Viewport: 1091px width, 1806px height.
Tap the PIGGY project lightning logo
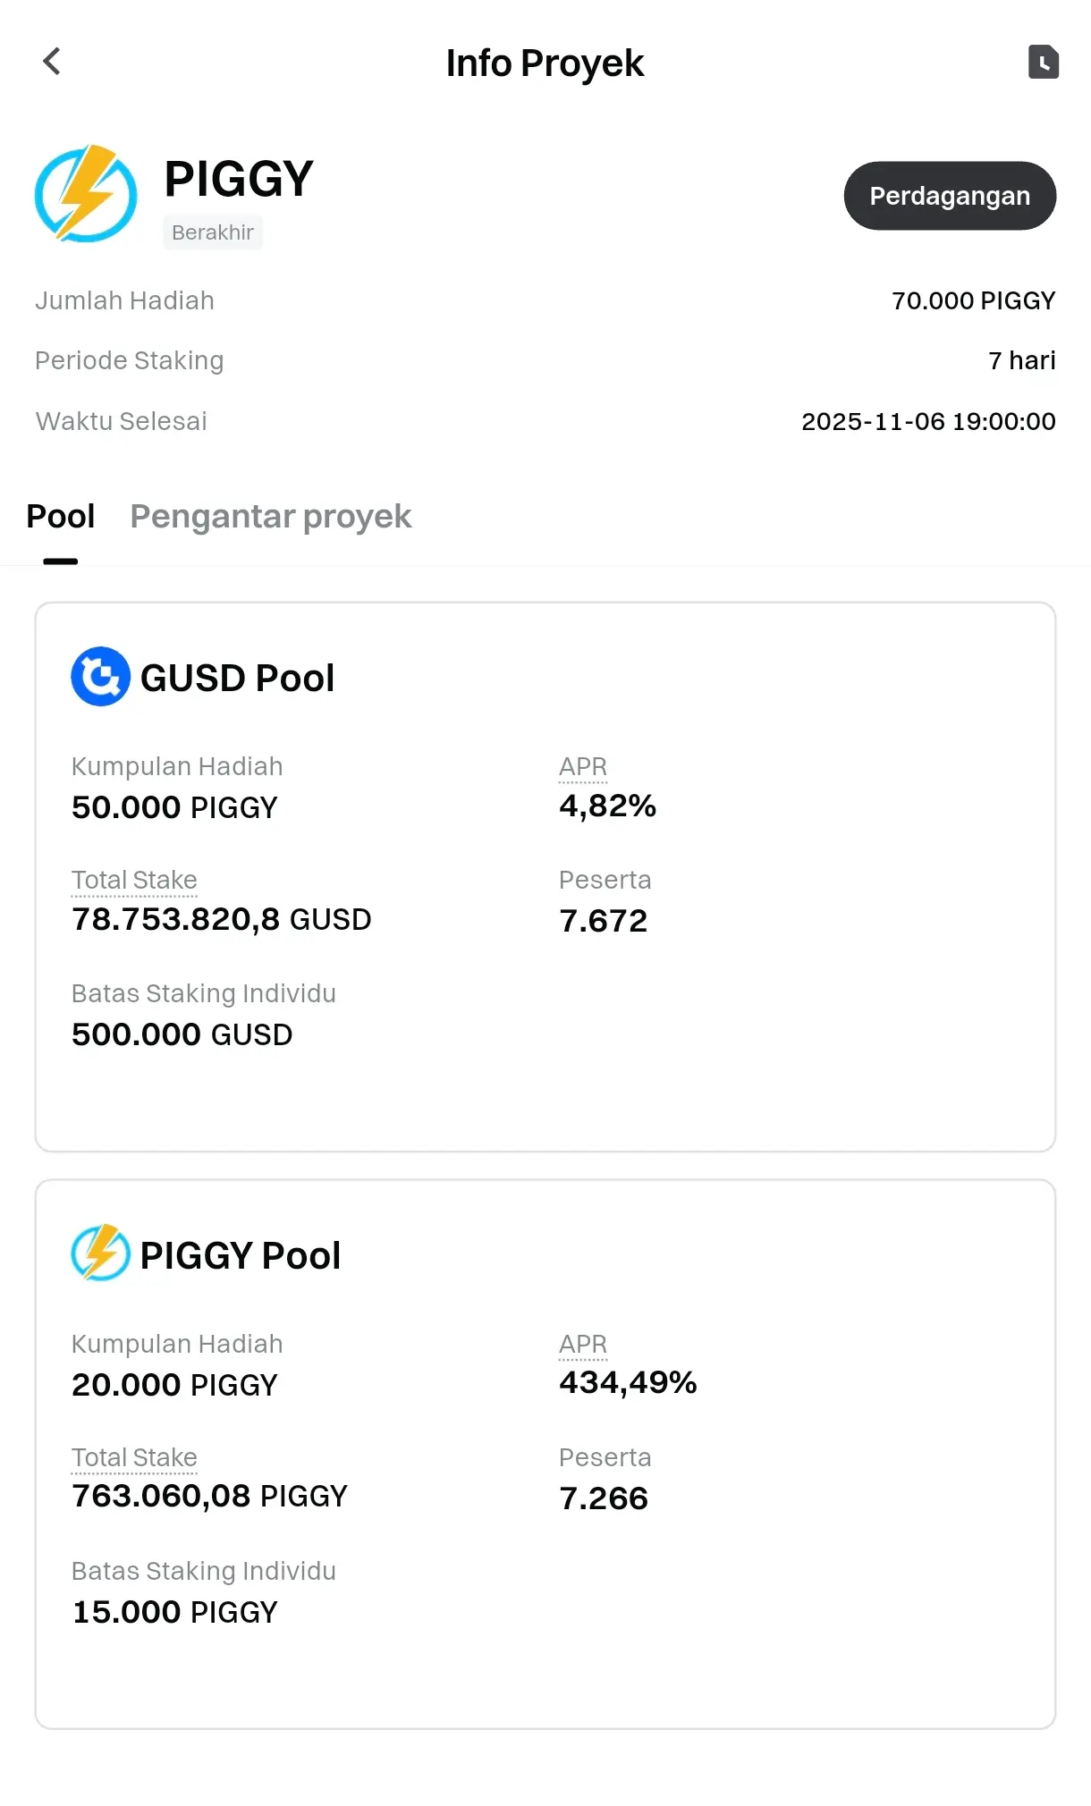tap(86, 193)
